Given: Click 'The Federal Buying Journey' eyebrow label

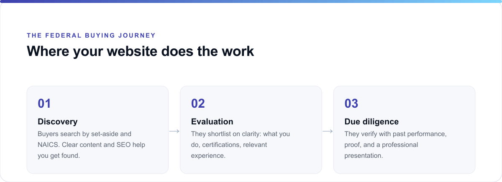Looking at the screenshot, I should click(x=91, y=35).
